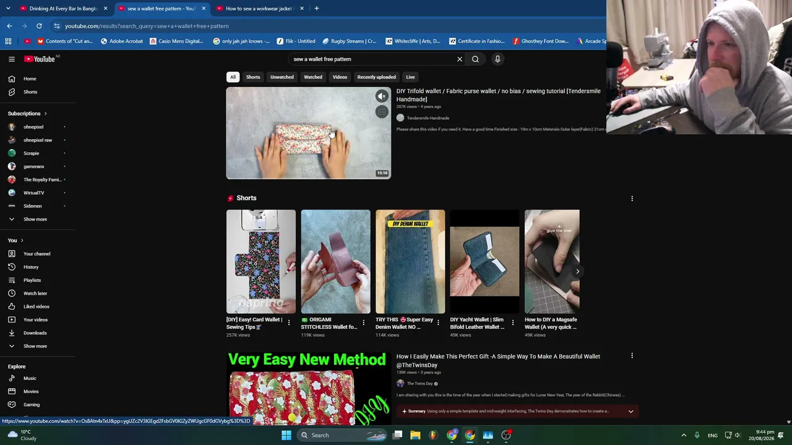Unmute the Trifold wallet video preview
Viewport: 792px width, 445px height.
coord(382,96)
